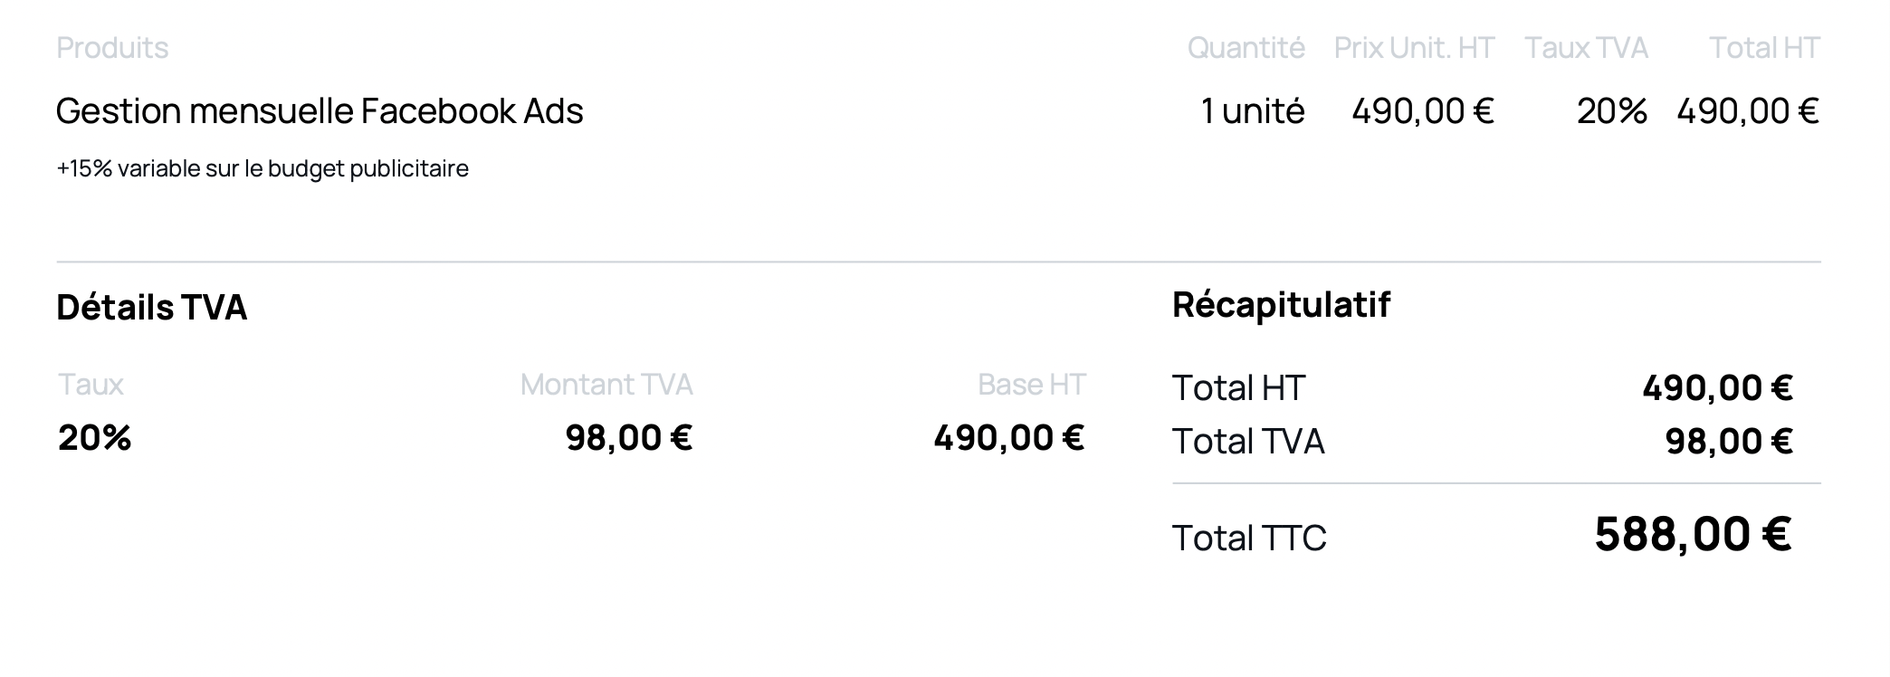Click the "Base HT" column label

(1031, 385)
